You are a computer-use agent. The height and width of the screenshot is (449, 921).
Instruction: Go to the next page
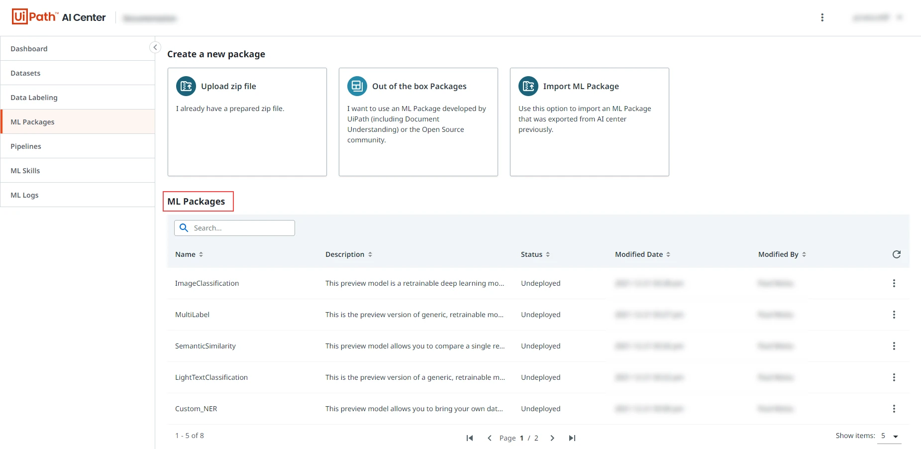[552, 438]
